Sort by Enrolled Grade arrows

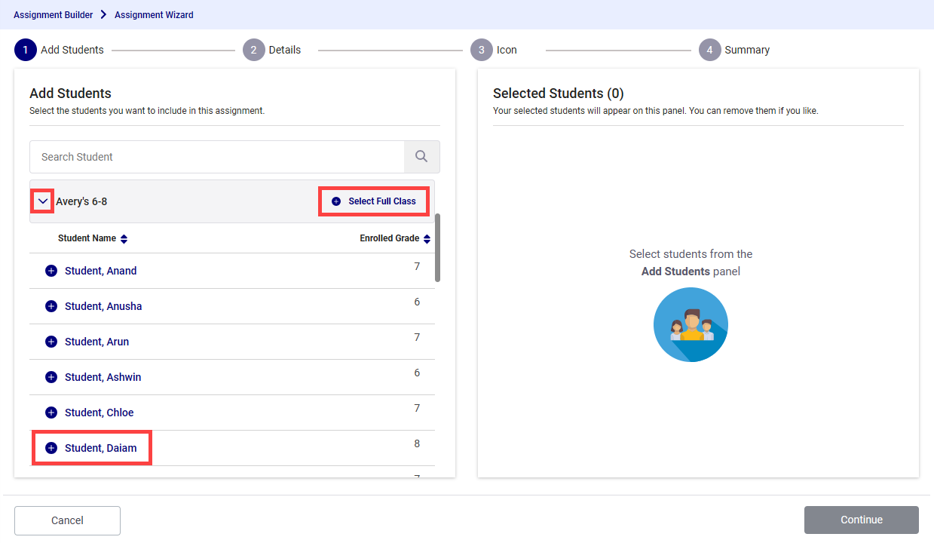[427, 239]
